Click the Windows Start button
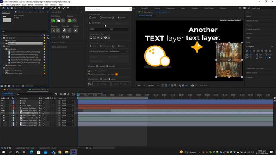The width and height of the screenshot is (276, 155). pyautogui.click(x=3, y=152)
